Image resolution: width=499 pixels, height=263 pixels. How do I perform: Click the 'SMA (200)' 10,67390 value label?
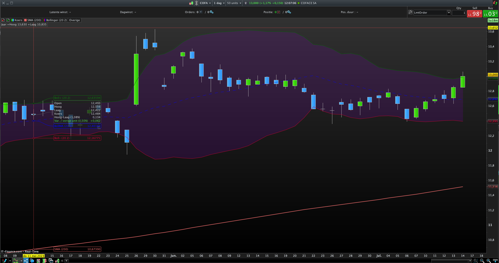pos(77,249)
